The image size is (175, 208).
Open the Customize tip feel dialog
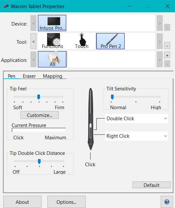40,115
